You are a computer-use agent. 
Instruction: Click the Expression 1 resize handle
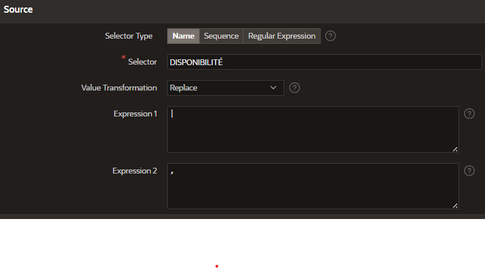click(455, 149)
